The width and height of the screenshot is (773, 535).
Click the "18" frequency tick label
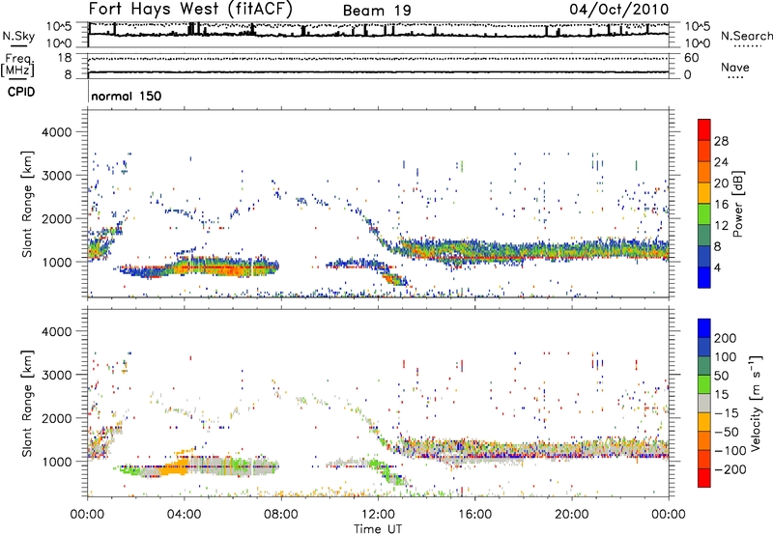coord(64,58)
